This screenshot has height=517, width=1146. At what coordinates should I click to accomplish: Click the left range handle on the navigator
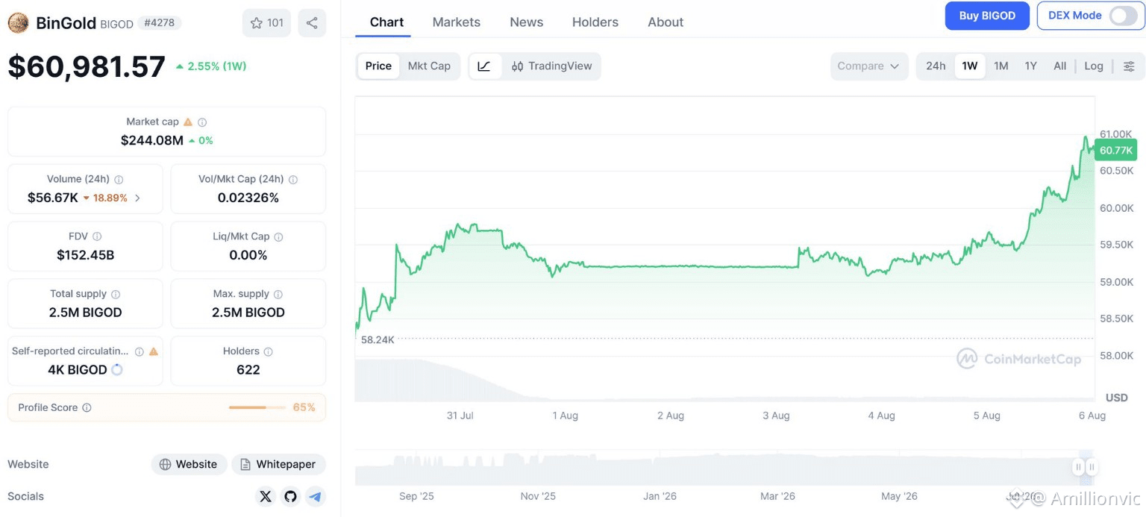[x=1078, y=468]
